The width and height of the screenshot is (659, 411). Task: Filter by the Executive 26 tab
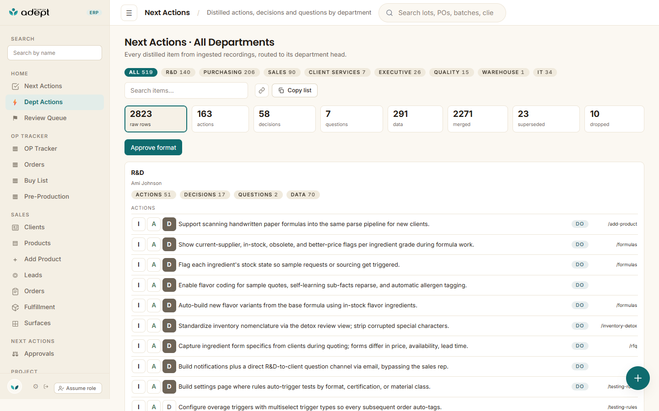(x=400, y=72)
